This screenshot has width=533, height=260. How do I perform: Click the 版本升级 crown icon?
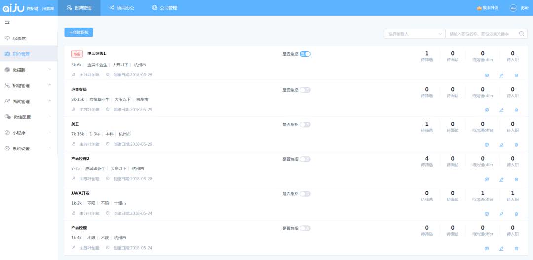click(x=479, y=8)
